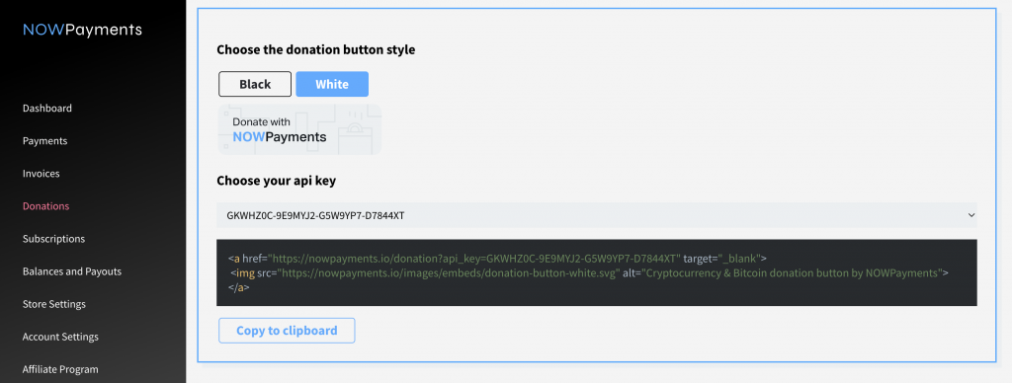Choose the Black button style
The image size is (1012, 383).
pyautogui.click(x=255, y=85)
